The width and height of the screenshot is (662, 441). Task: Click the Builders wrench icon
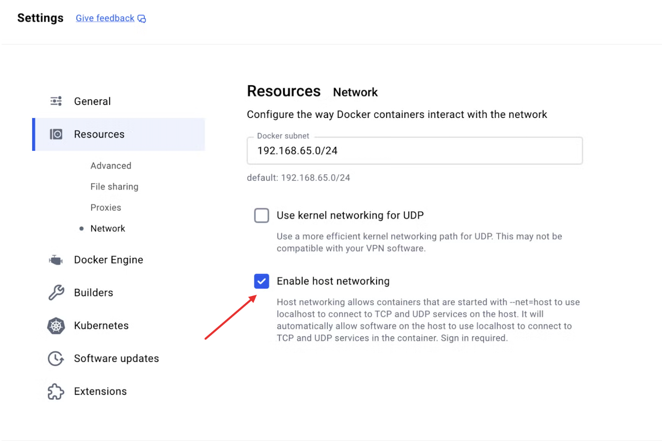tap(56, 293)
